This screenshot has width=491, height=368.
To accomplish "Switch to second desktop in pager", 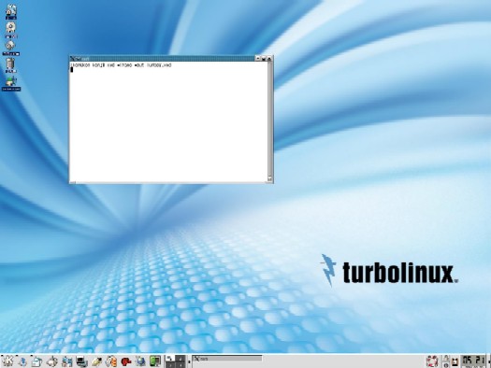I will tap(181, 359).
